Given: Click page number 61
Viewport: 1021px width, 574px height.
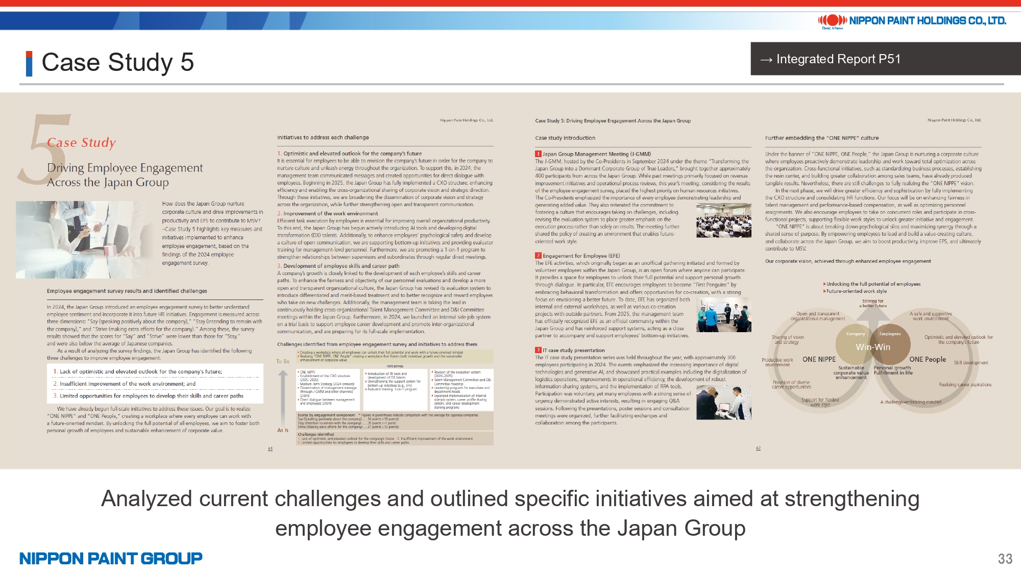Looking at the screenshot, I should pos(270,449).
